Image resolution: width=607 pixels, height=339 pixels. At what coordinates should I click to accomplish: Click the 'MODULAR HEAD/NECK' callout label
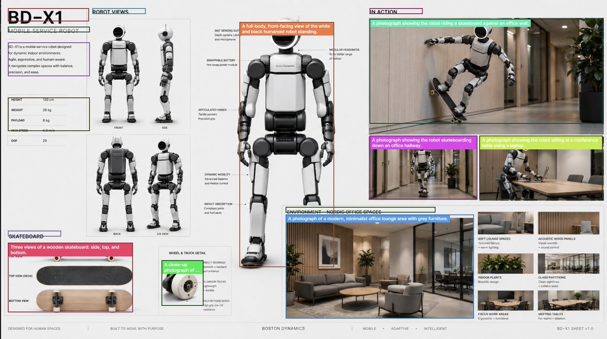tap(344, 50)
